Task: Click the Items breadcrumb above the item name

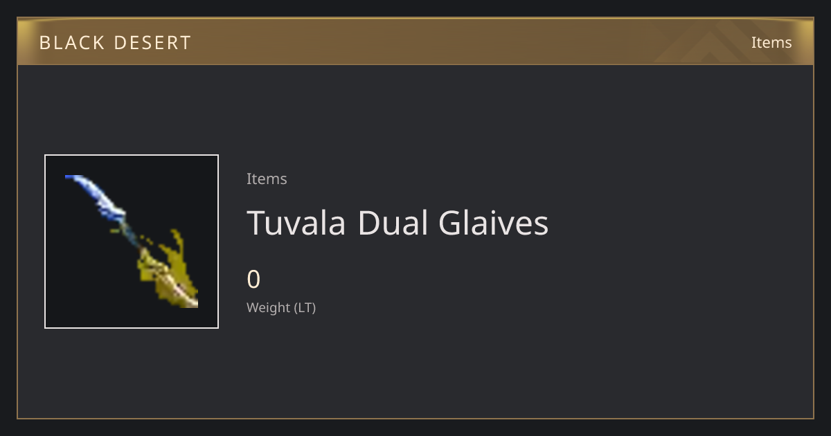Action: tap(267, 179)
